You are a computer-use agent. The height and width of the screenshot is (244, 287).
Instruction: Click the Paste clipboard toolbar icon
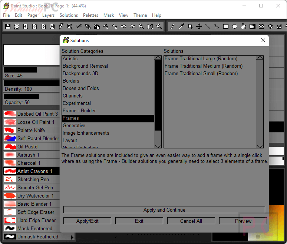click(97, 27)
